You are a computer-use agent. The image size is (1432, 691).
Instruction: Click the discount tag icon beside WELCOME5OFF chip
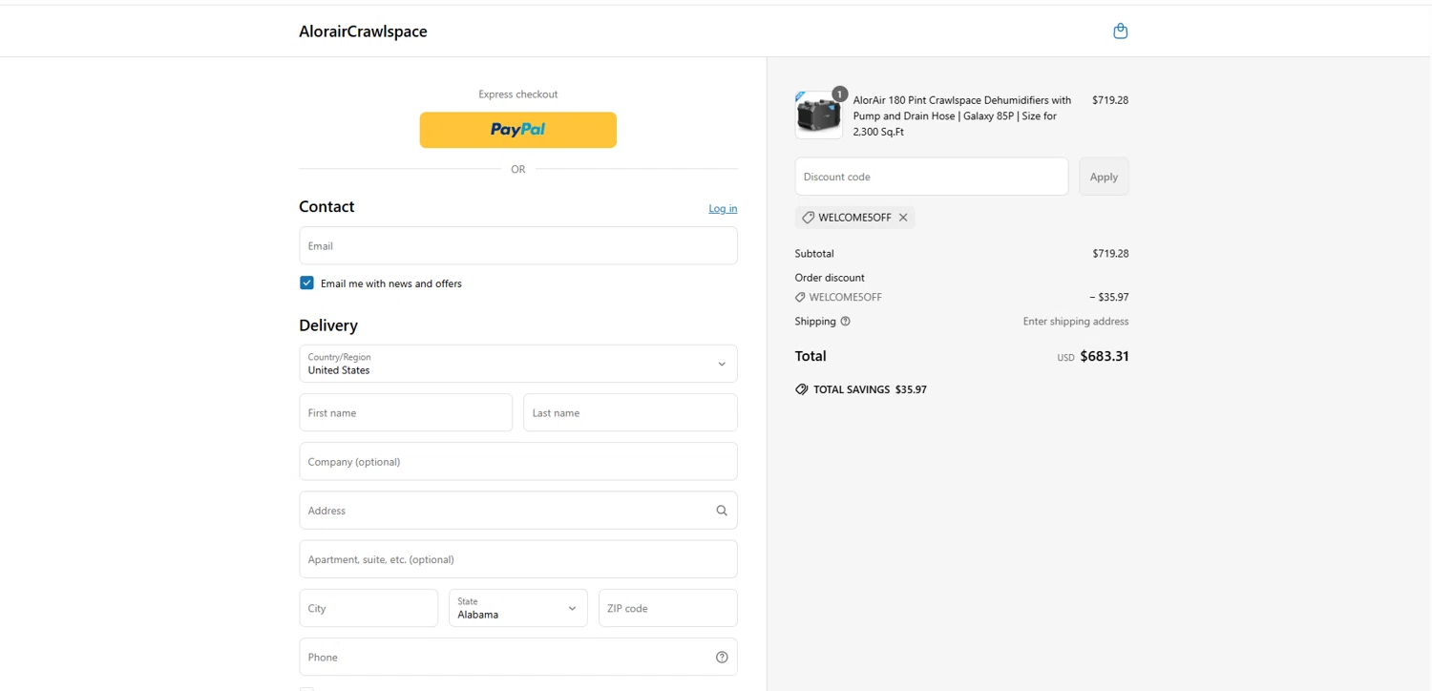808,218
